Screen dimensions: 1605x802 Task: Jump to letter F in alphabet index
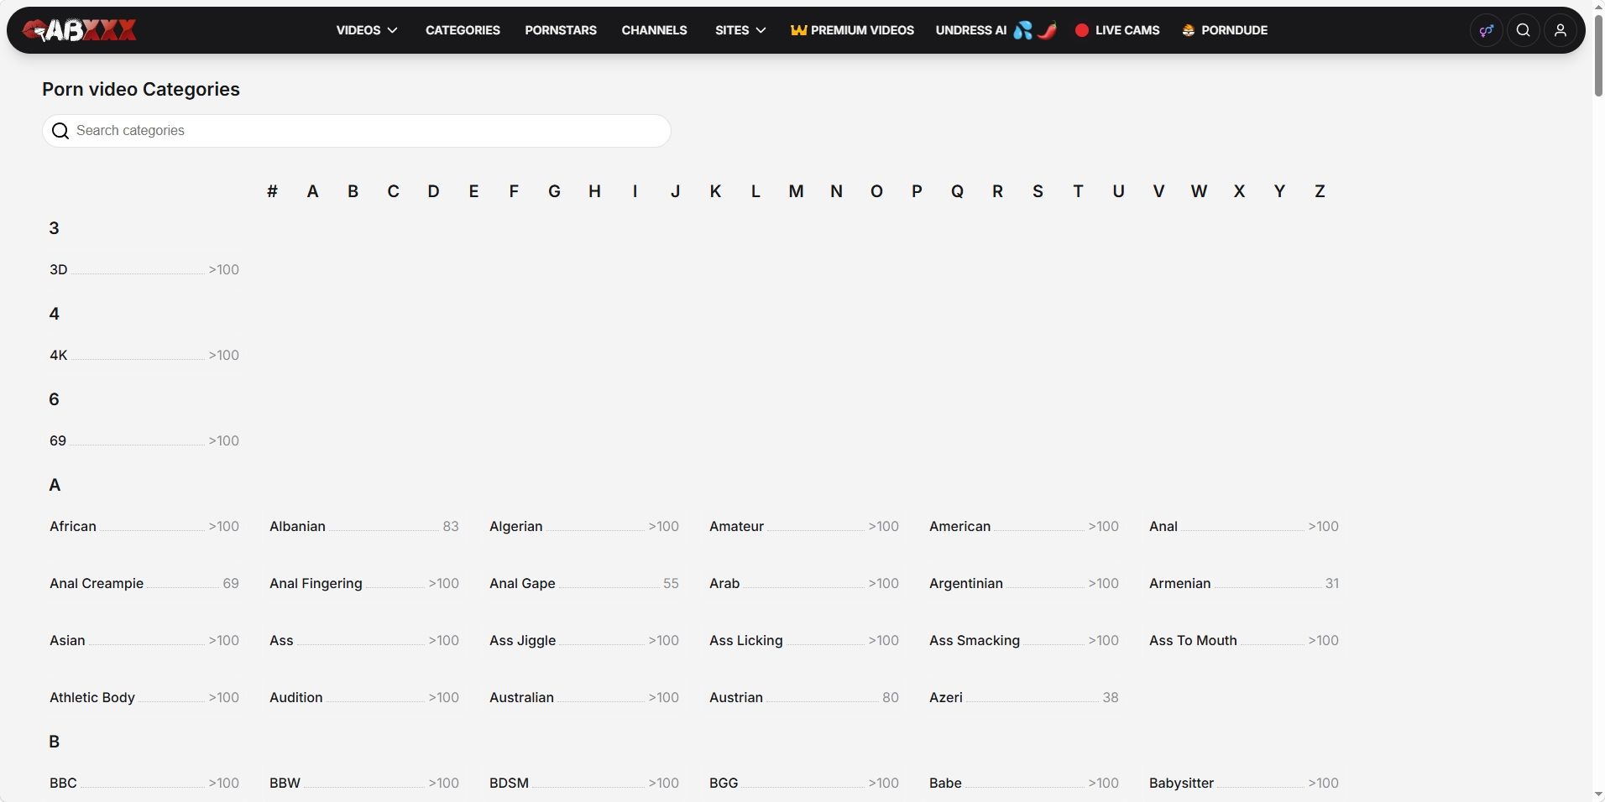pos(514,191)
